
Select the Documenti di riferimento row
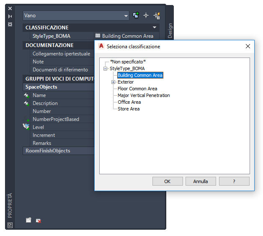pos(62,69)
